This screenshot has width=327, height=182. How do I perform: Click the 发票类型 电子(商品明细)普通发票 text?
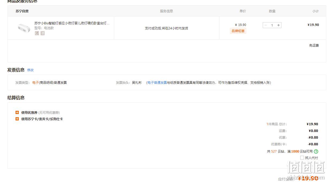pyautogui.click(x=50, y=83)
